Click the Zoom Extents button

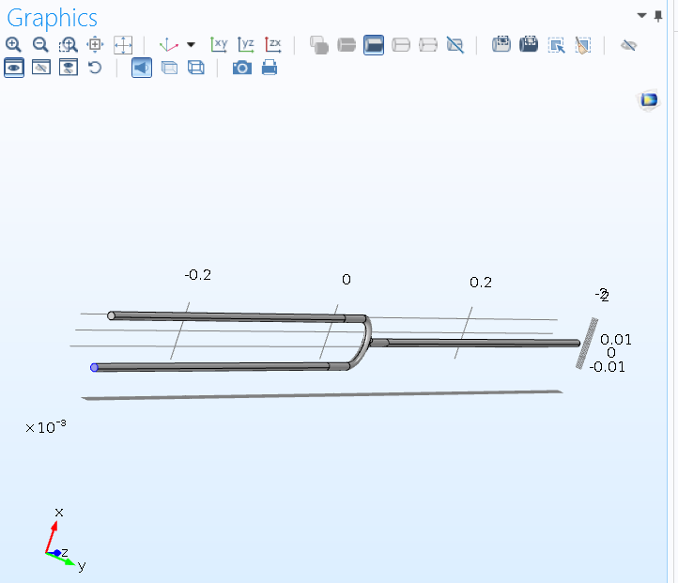(x=123, y=44)
